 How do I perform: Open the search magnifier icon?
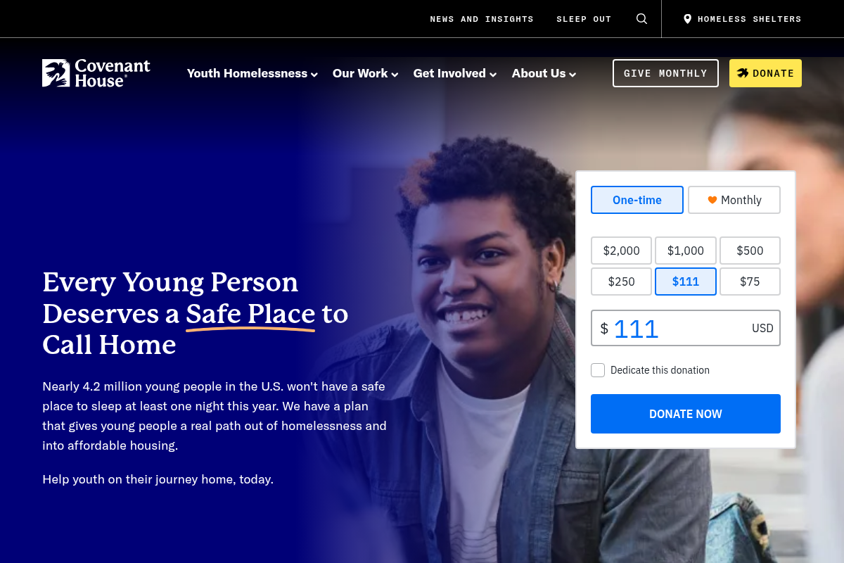click(641, 19)
